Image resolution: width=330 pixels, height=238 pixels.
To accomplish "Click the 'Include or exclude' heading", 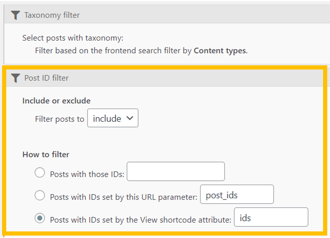I will pyautogui.click(x=57, y=101).
